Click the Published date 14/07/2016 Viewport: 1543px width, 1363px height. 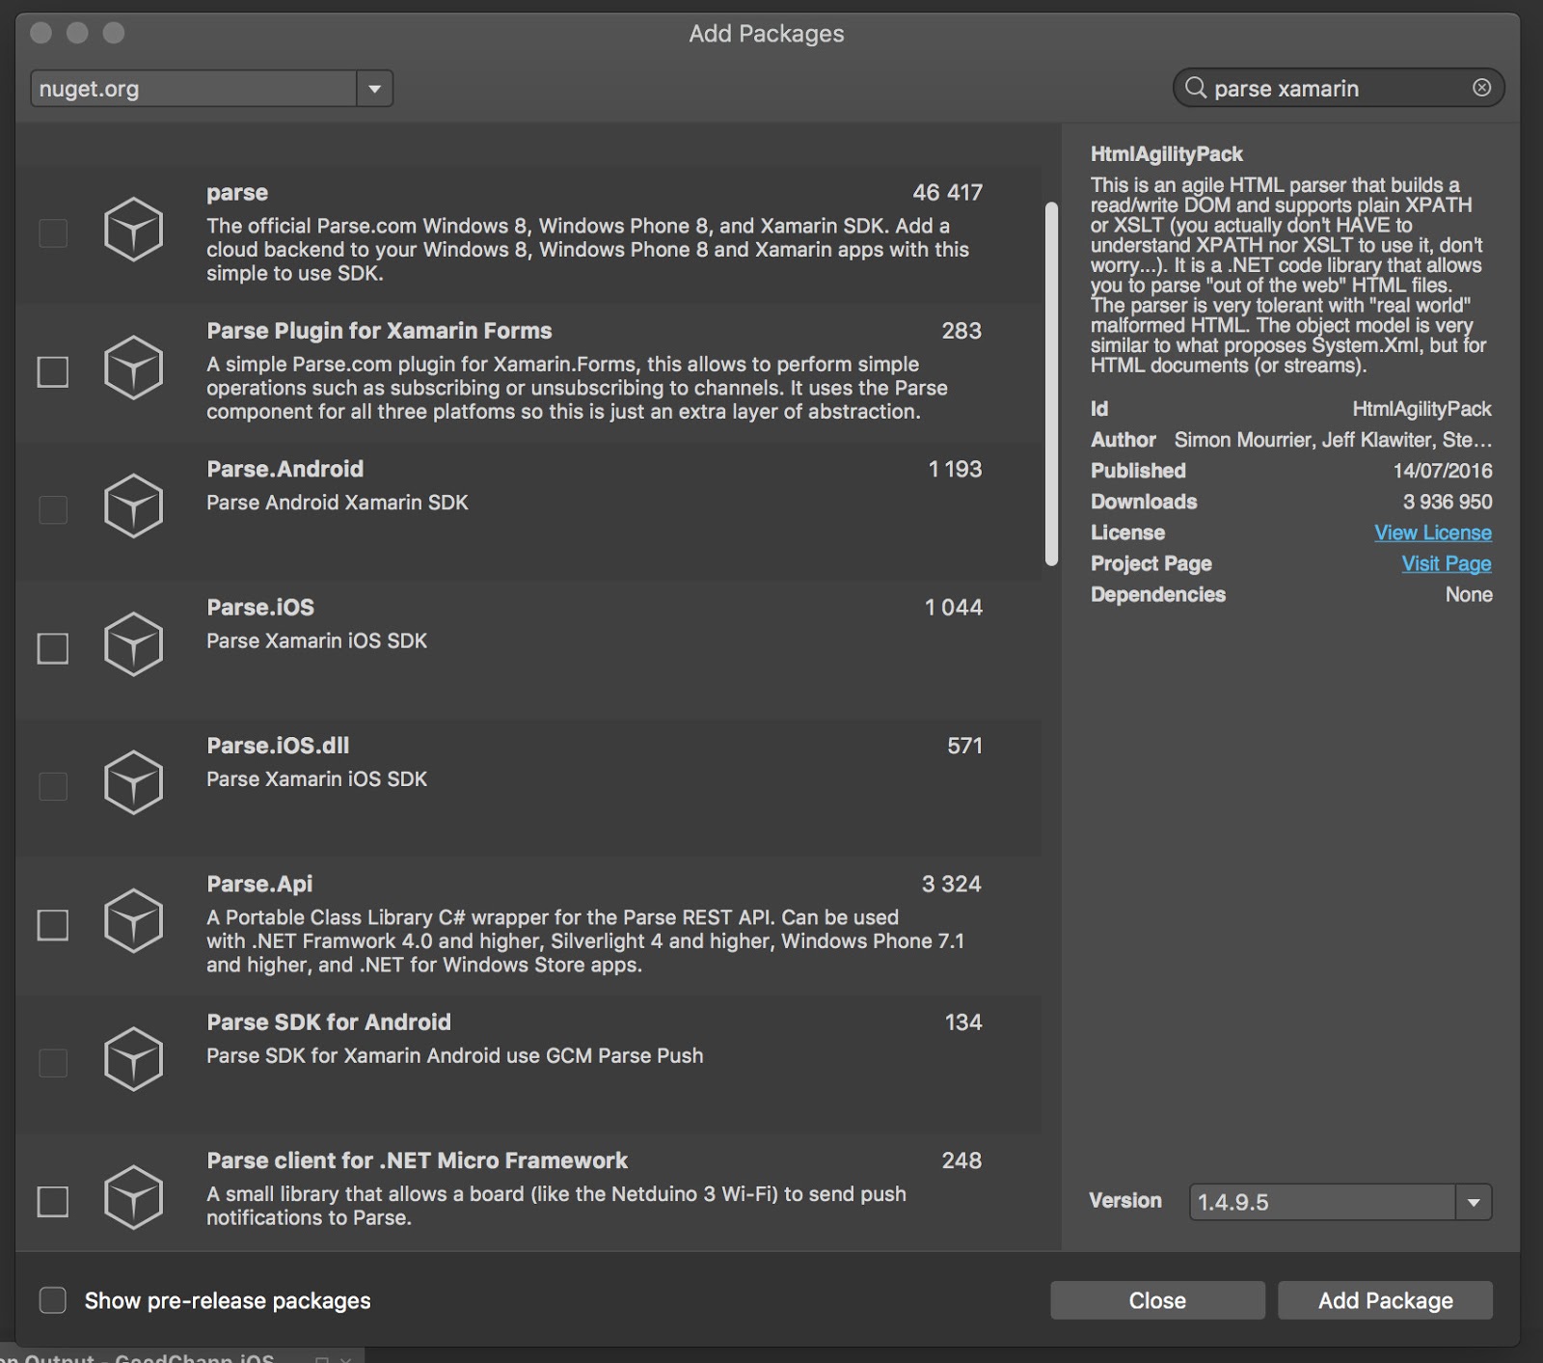click(x=1443, y=471)
